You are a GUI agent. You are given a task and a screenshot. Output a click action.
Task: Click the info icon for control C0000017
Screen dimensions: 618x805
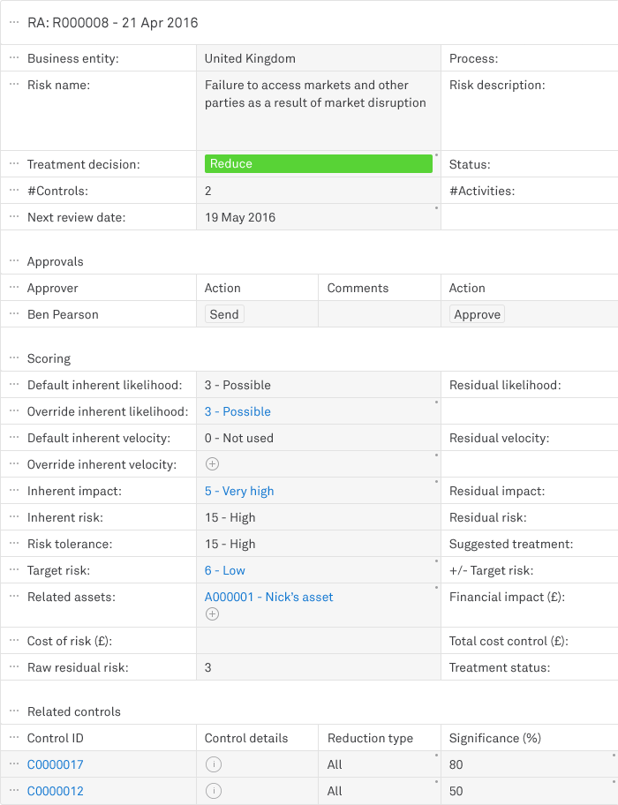click(x=213, y=764)
